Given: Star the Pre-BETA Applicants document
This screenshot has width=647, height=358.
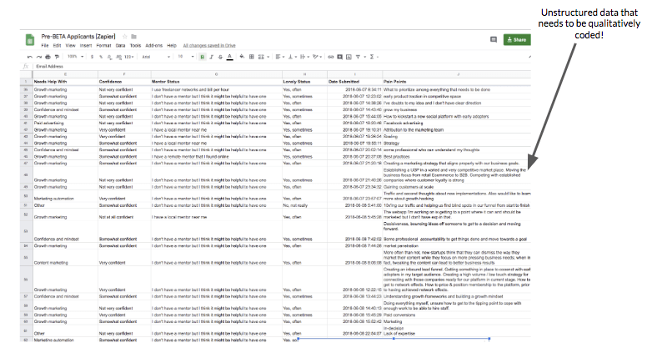Looking at the screenshot, I should [x=124, y=37].
